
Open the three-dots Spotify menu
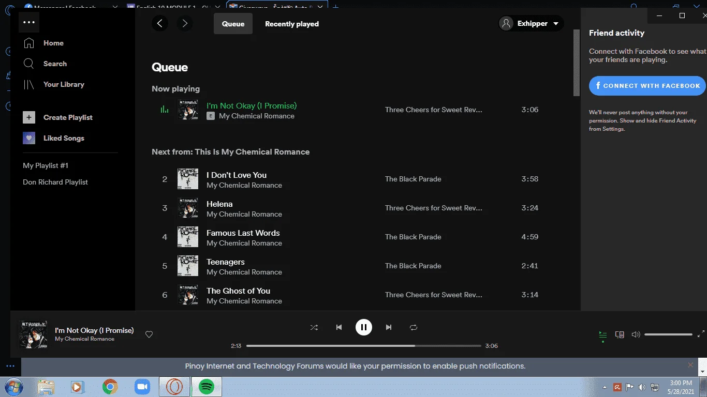[x=29, y=22]
